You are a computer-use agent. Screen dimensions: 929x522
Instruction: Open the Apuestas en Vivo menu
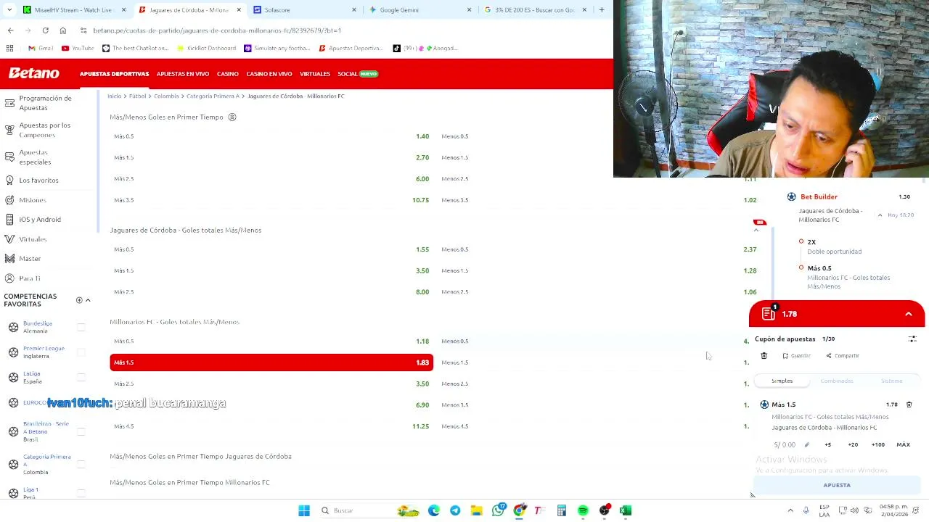coord(183,74)
